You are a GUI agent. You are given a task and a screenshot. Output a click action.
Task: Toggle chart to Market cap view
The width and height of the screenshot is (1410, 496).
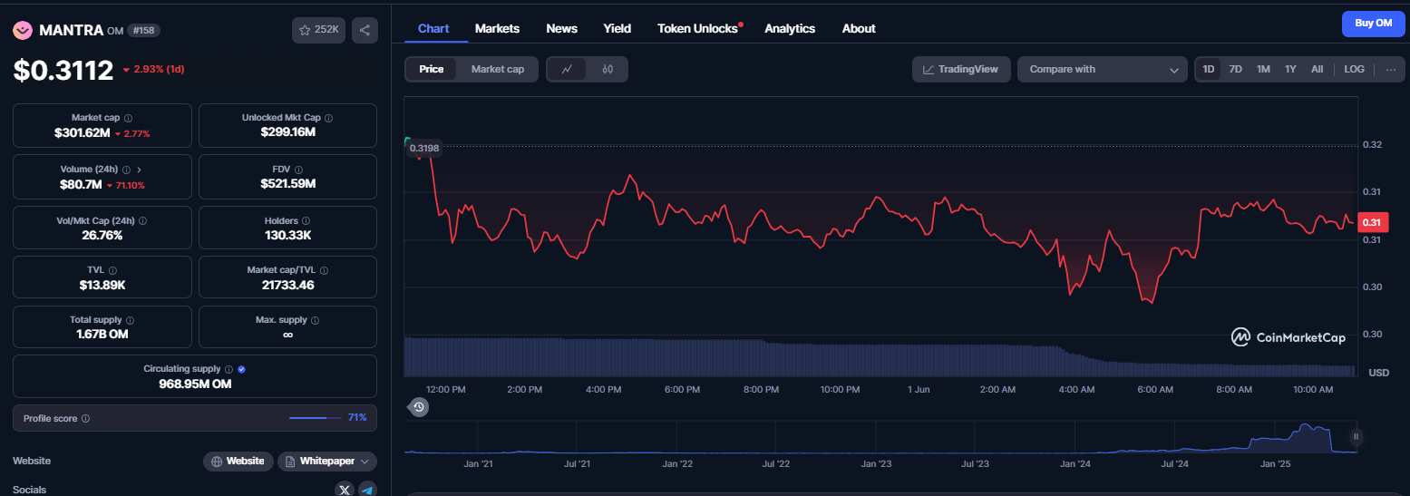(498, 69)
